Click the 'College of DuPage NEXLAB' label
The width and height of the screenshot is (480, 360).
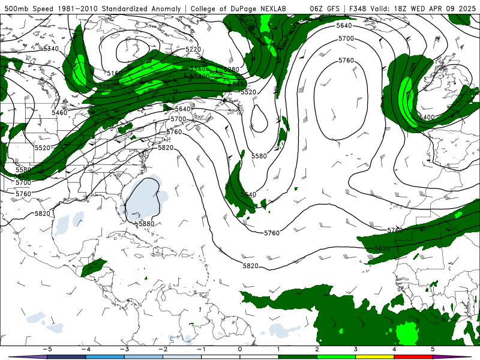[238, 8]
